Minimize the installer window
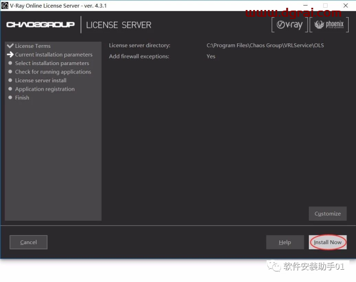The width and height of the screenshot is (356, 282). 305,6
